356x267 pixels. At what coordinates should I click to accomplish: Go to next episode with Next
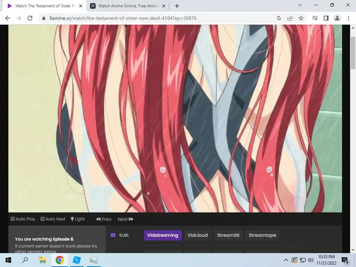tap(126, 219)
